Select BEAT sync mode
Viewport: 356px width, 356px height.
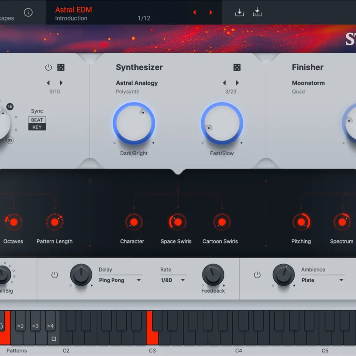[37, 120]
